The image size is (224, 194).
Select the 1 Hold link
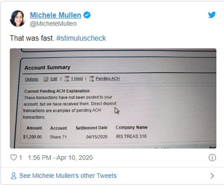77,79
